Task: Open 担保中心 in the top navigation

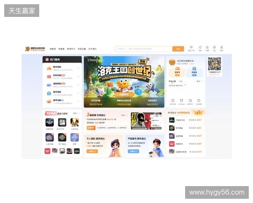Action: point(71,49)
